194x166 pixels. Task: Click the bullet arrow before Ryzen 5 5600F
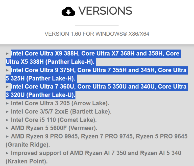pyautogui.click(x=7, y=128)
